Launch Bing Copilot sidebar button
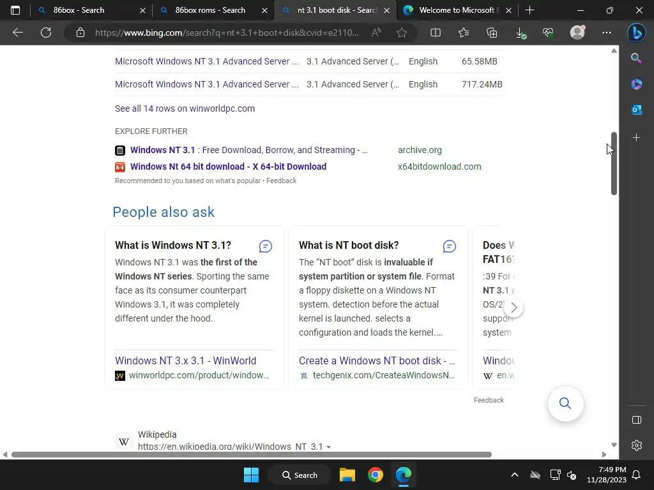This screenshot has height=490, width=654. pos(637,33)
